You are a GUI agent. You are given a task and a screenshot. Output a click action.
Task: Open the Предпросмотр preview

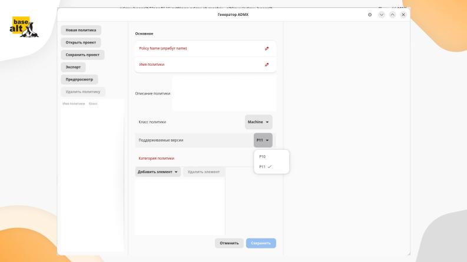click(80, 79)
